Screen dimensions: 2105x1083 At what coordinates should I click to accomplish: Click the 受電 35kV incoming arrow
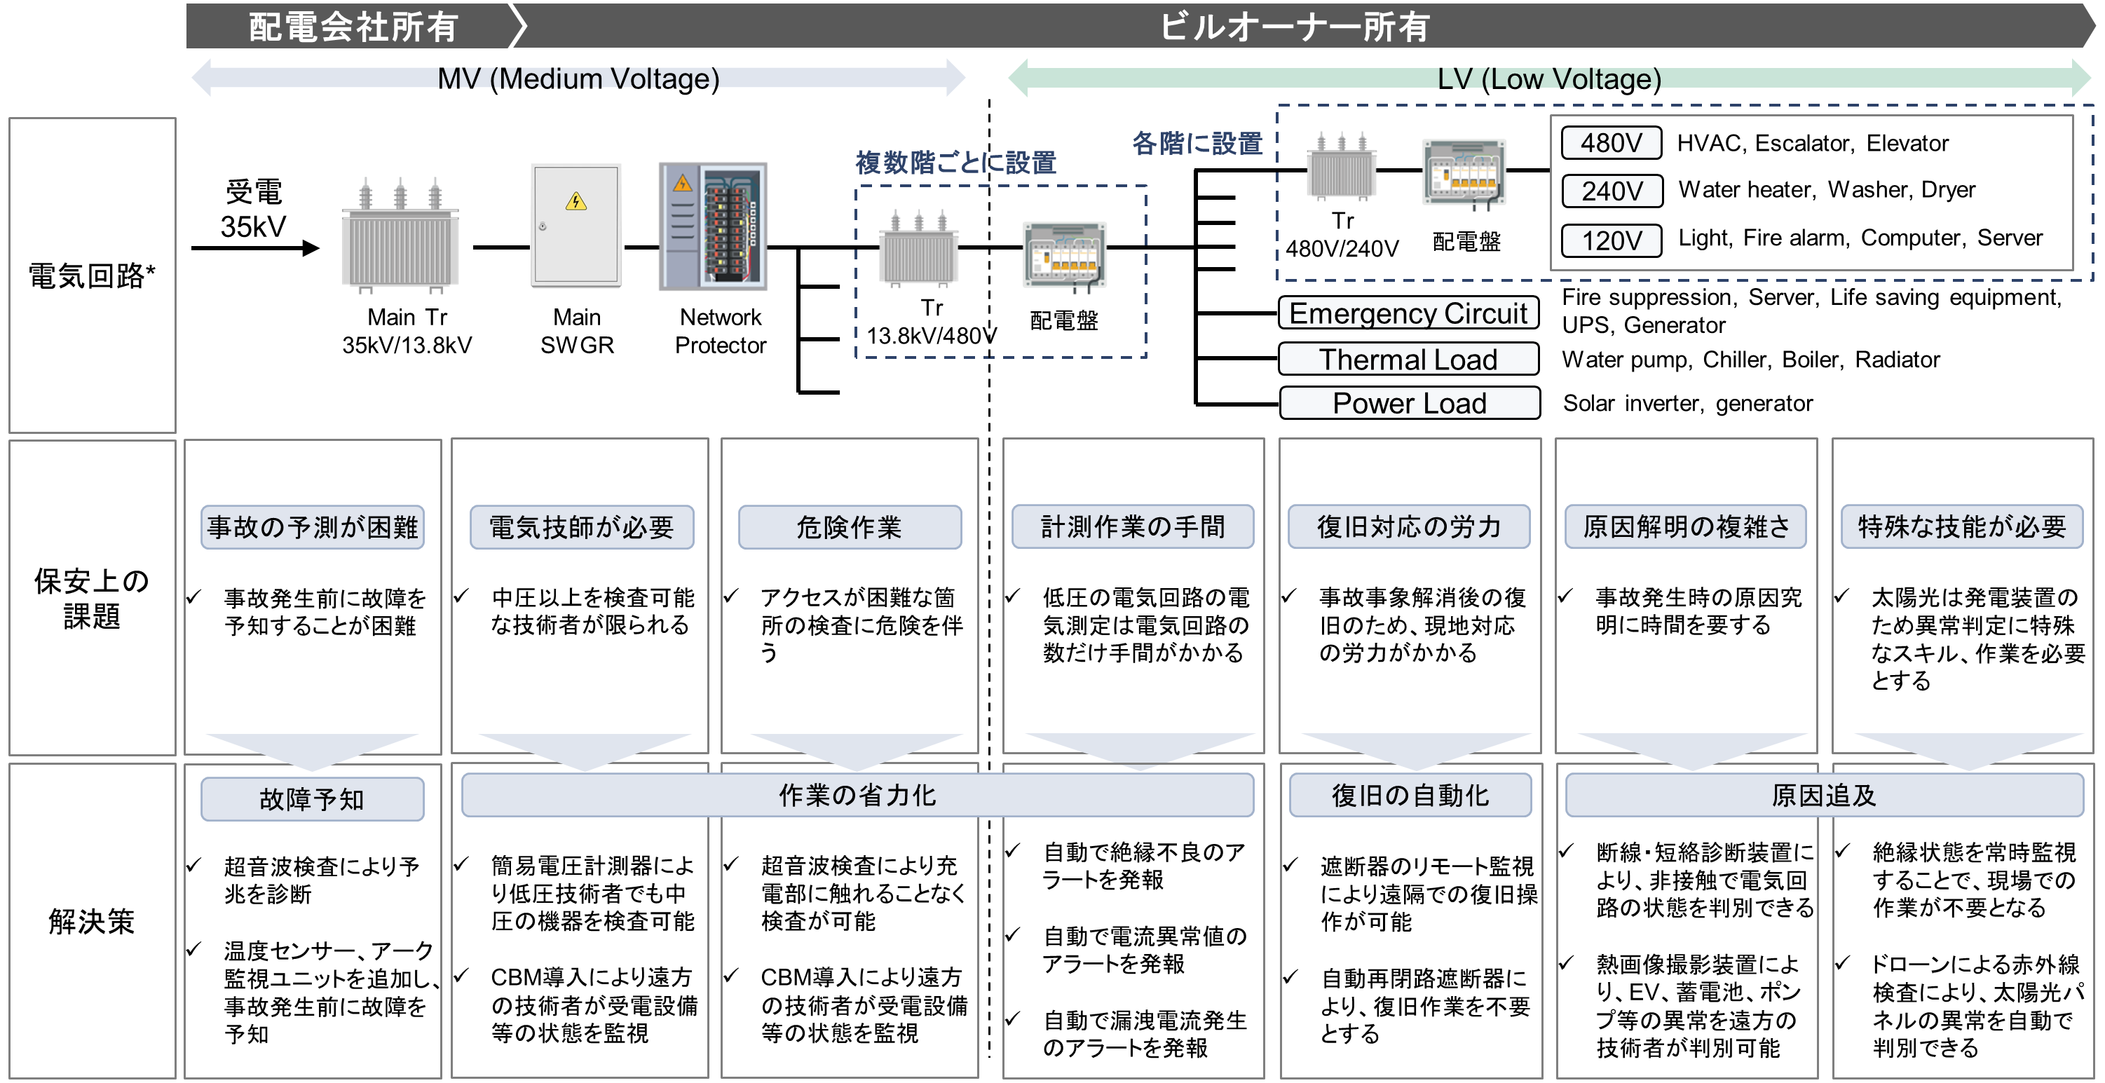255,247
